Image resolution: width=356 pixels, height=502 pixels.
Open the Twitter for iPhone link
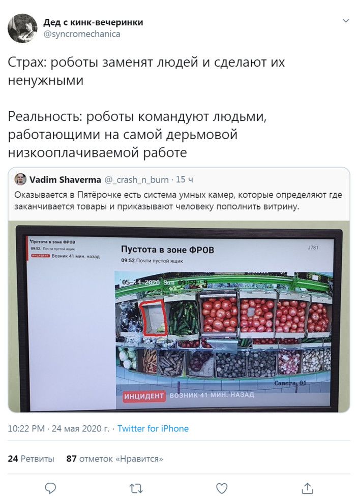(x=153, y=428)
